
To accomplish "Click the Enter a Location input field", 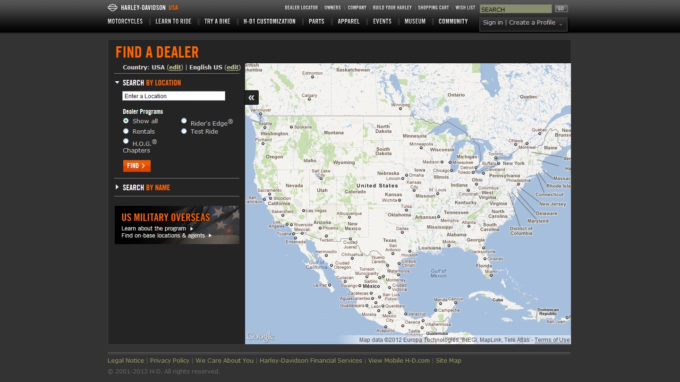I will click(x=174, y=96).
